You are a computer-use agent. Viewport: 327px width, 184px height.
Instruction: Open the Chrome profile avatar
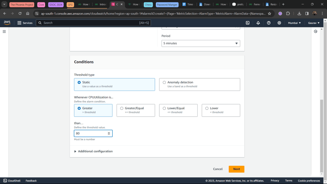pos(315,13)
